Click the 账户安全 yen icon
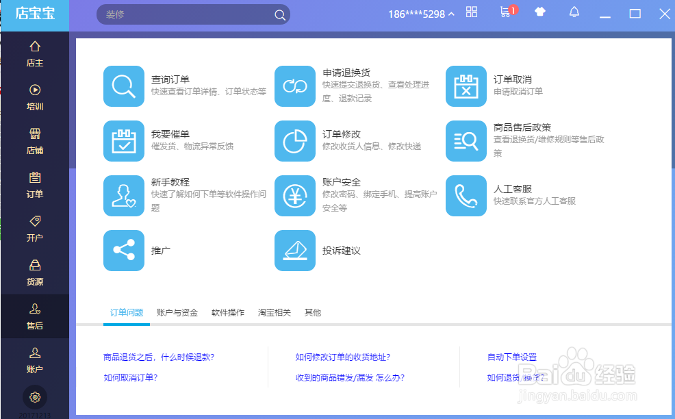This screenshot has width=675, height=419. point(295,196)
